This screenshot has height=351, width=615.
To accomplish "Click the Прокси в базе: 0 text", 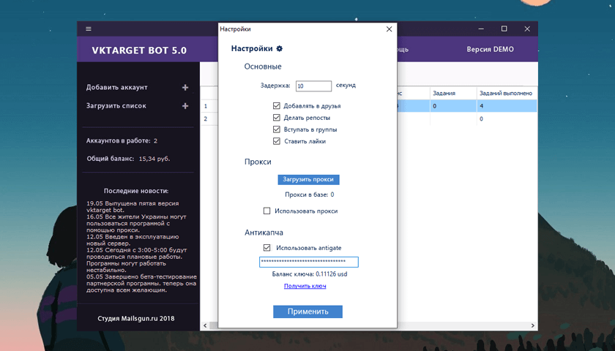I will click(x=310, y=195).
